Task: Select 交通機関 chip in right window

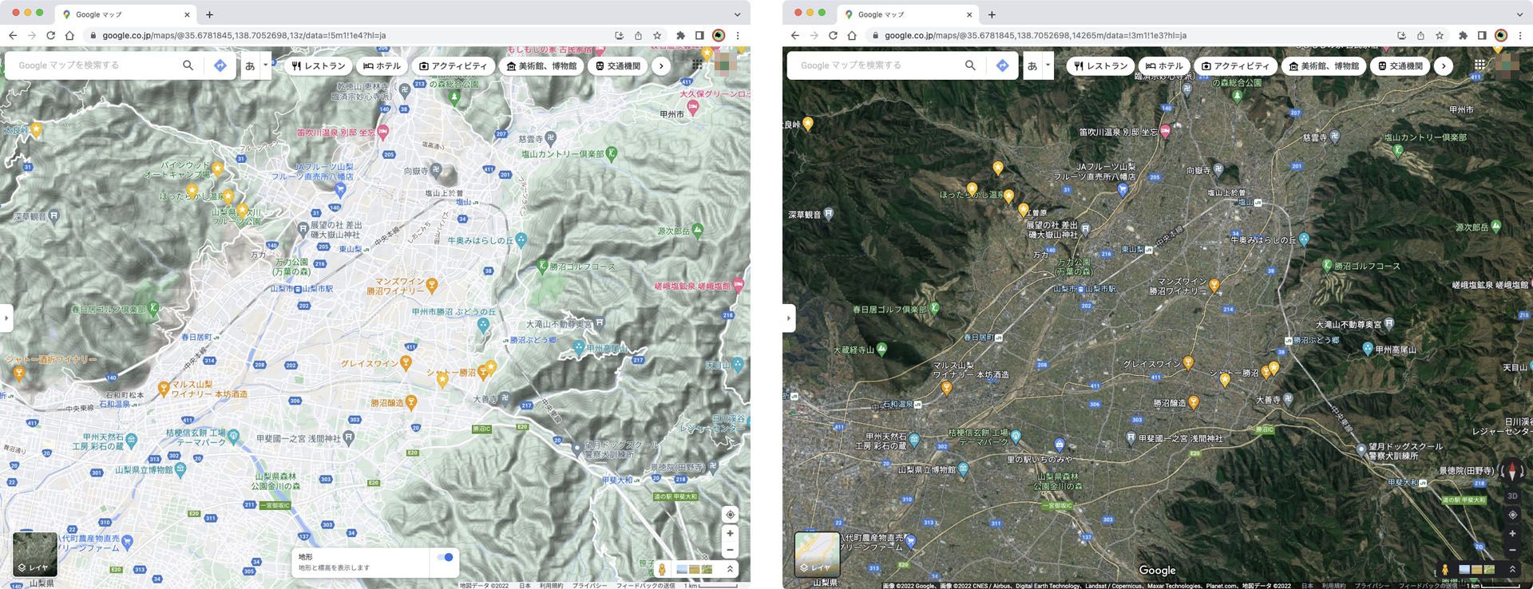Action: [1400, 65]
